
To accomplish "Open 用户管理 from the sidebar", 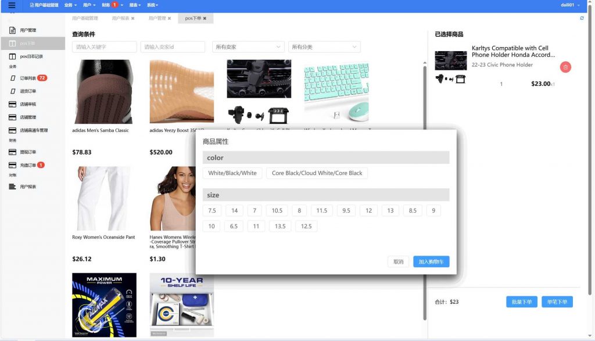I will coord(28,30).
